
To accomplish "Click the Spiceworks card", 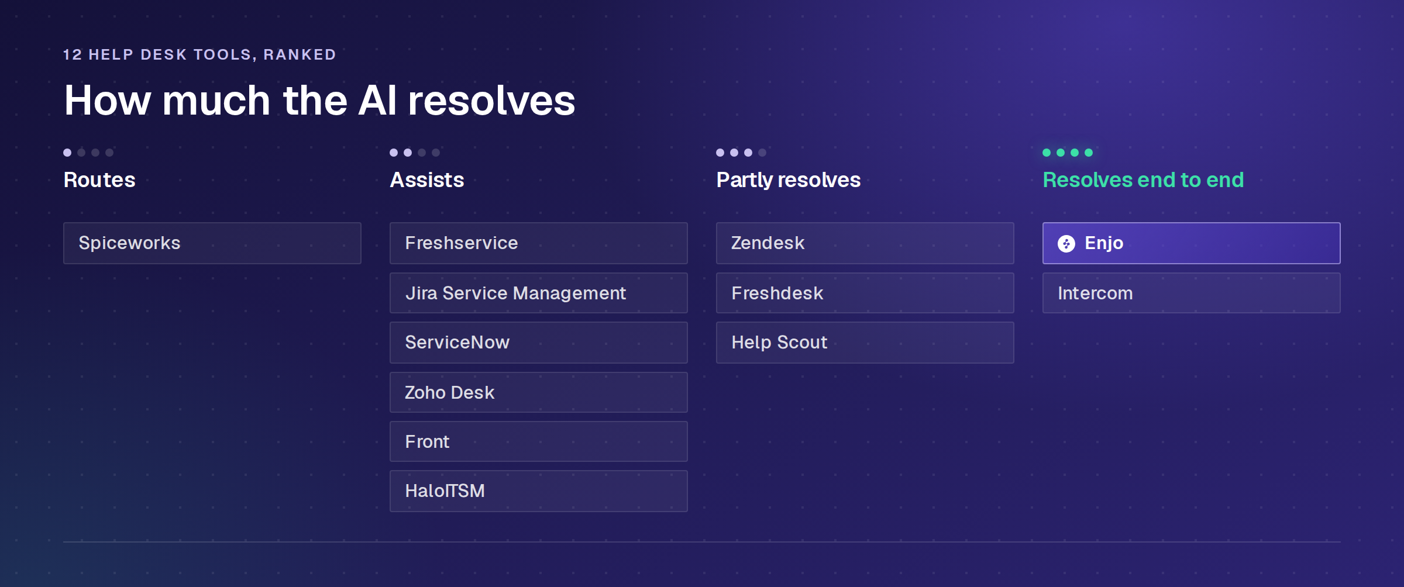I will click(x=212, y=243).
